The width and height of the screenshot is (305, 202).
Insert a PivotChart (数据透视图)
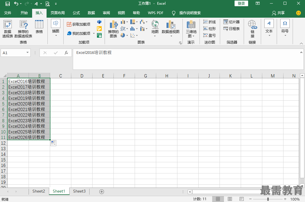pyautogui.click(x=171, y=28)
